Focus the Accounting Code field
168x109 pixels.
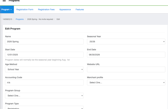point(44,82)
